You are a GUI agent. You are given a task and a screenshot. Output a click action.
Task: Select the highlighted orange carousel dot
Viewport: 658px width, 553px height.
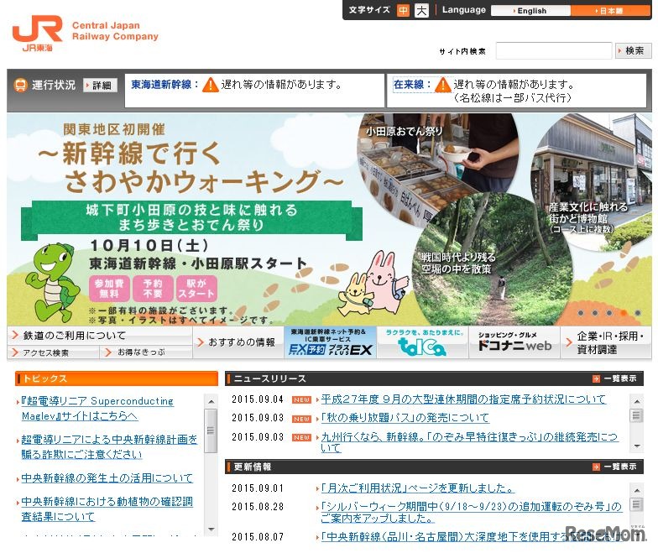click(624, 313)
